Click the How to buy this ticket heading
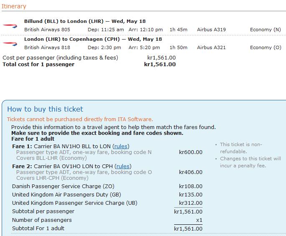 [45, 109]
